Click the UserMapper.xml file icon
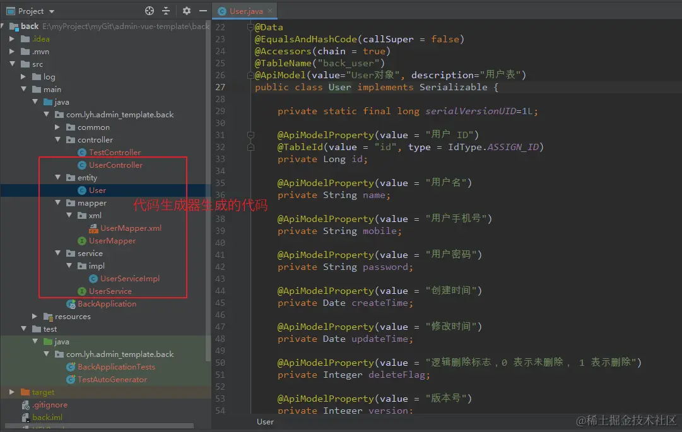682x432 pixels. [x=93, y=228]
